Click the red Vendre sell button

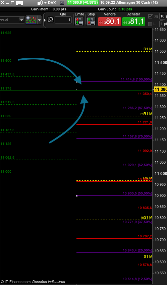point(109,21)
